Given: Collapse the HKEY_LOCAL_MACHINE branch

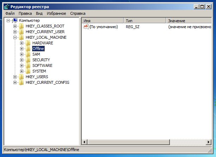Looking at the screenshot, I should tap(15, 37).
